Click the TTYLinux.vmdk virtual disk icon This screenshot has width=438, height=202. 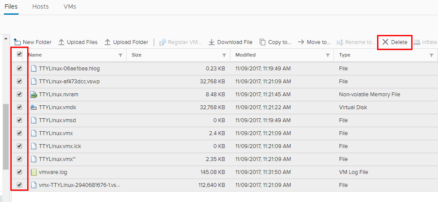[34, 107]
